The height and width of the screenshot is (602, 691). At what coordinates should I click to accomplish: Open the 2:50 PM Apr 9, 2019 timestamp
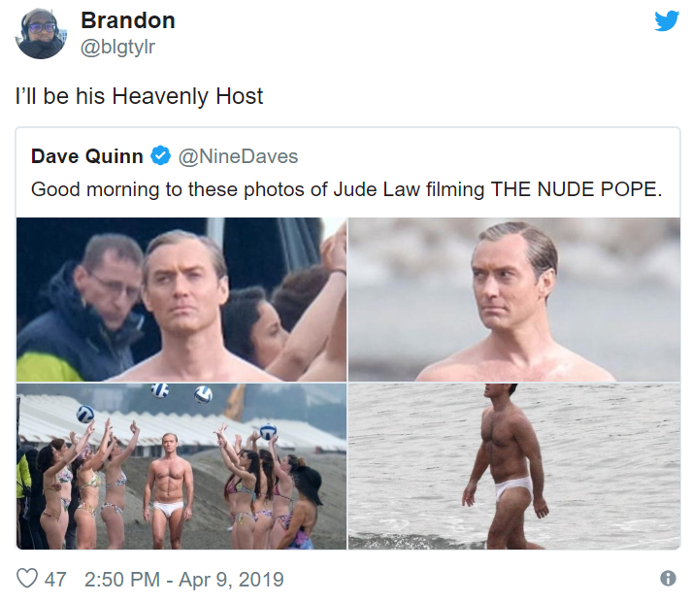(x=183, y=579)
